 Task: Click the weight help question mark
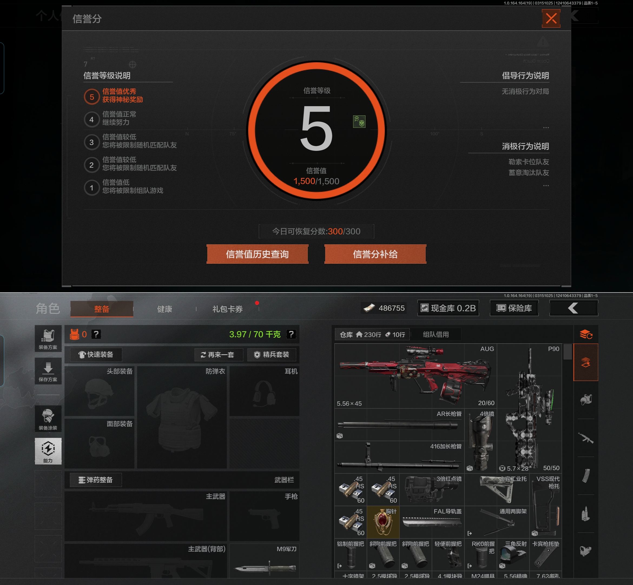coord(291,334)
